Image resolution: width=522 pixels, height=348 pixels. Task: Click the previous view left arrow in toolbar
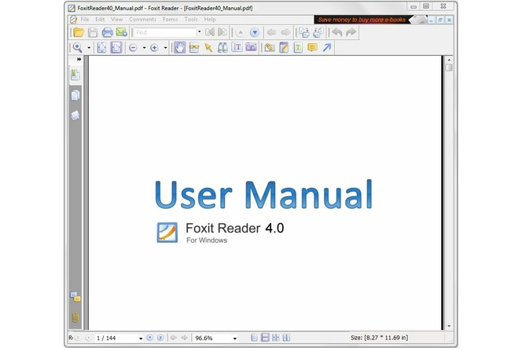tap(272, 32)
